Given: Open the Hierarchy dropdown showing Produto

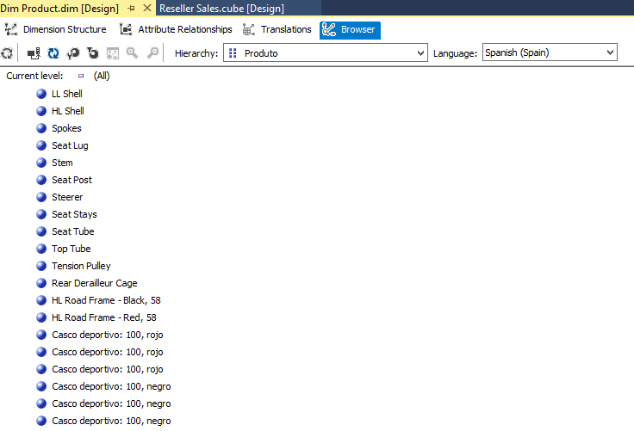Looking at the screenshot, I should point(325,53).
